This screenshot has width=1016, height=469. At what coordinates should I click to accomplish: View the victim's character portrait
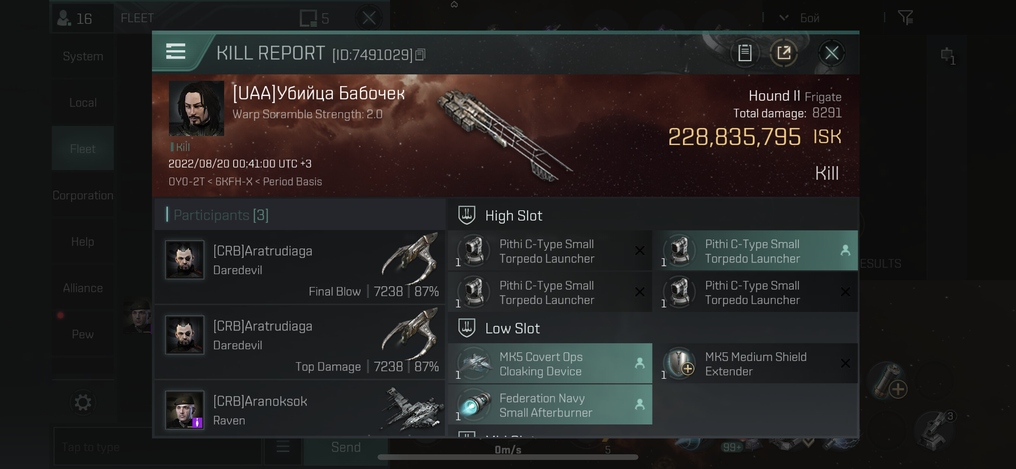click(196, 108)
